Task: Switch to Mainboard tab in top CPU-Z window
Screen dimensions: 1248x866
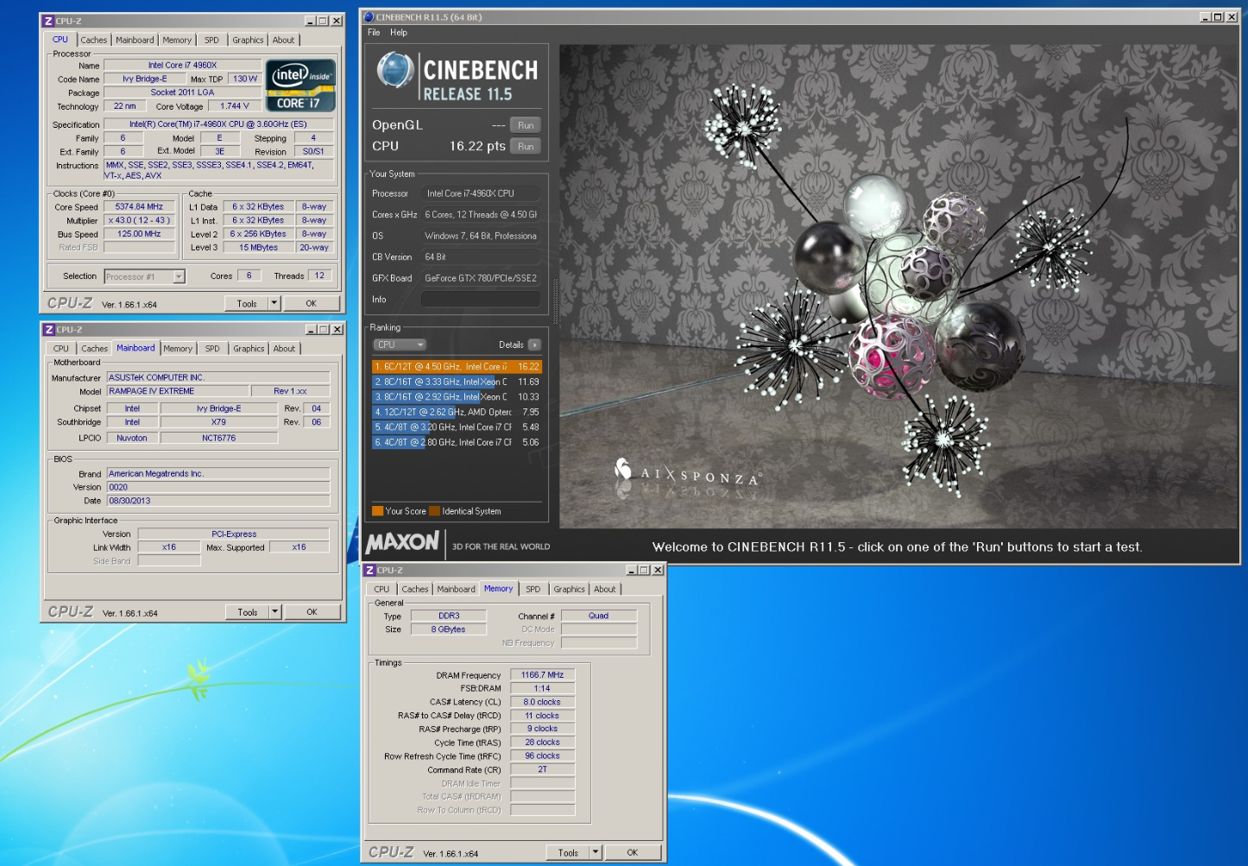Action: pyautogui.click(x=135, y=40)
